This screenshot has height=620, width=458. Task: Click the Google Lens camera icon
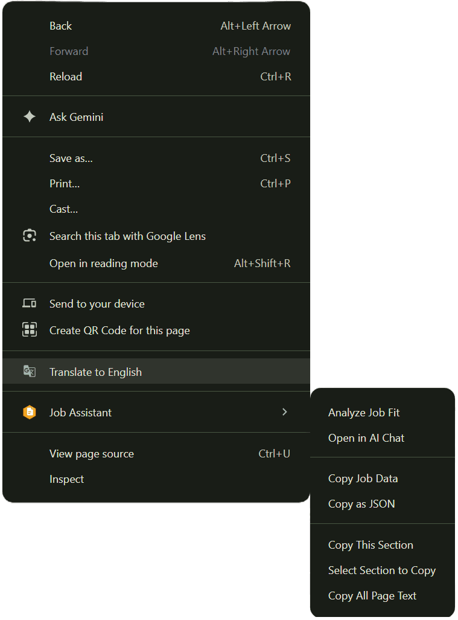(29, 236)
